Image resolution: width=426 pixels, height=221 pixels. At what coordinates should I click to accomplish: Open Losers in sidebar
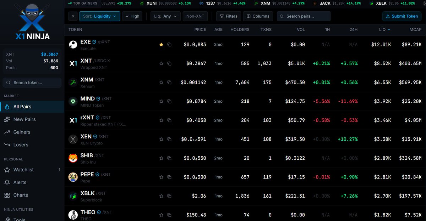pyautogui.click(x=32, y=145)
